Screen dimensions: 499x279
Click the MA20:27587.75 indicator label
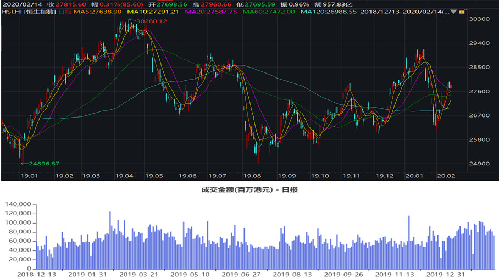click(211, 12)
